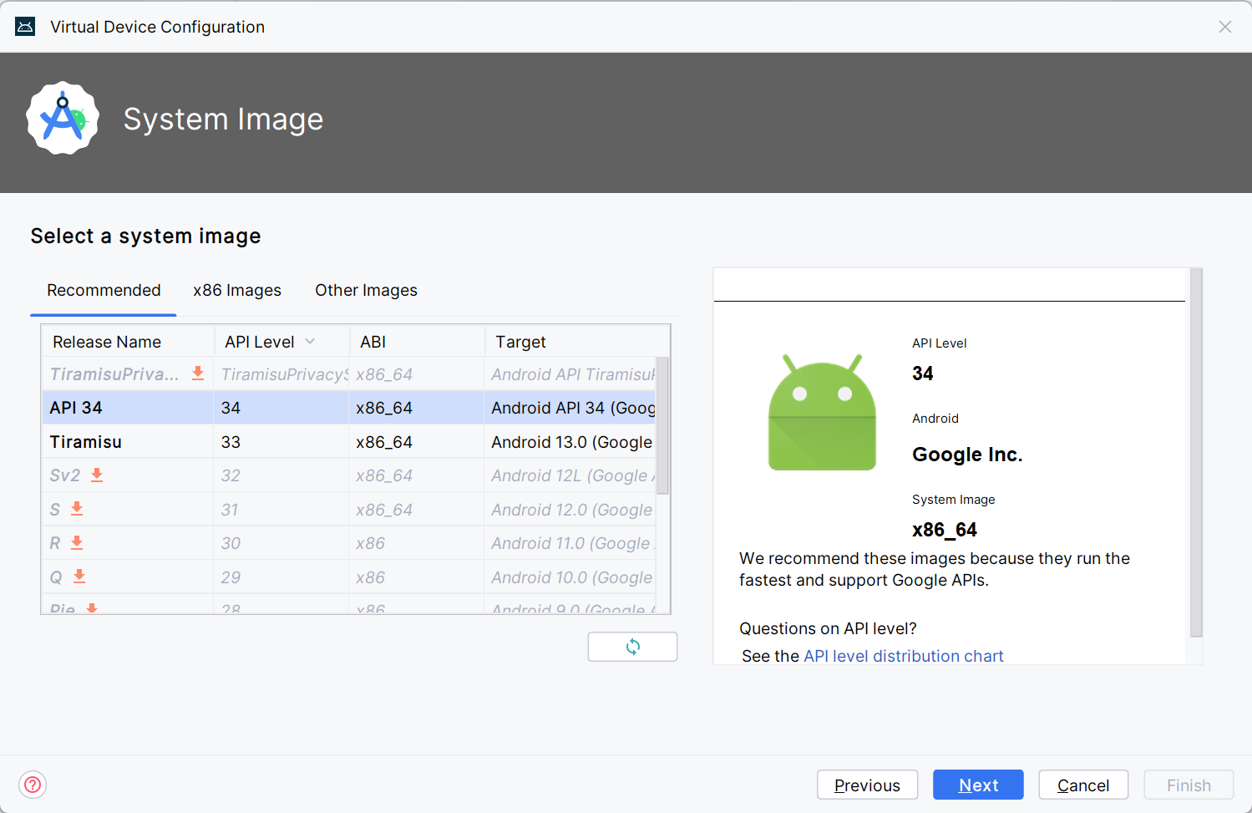Download the Sv2 system image
This screenshot has width=1252, height=813.
[x=97, y=475]
